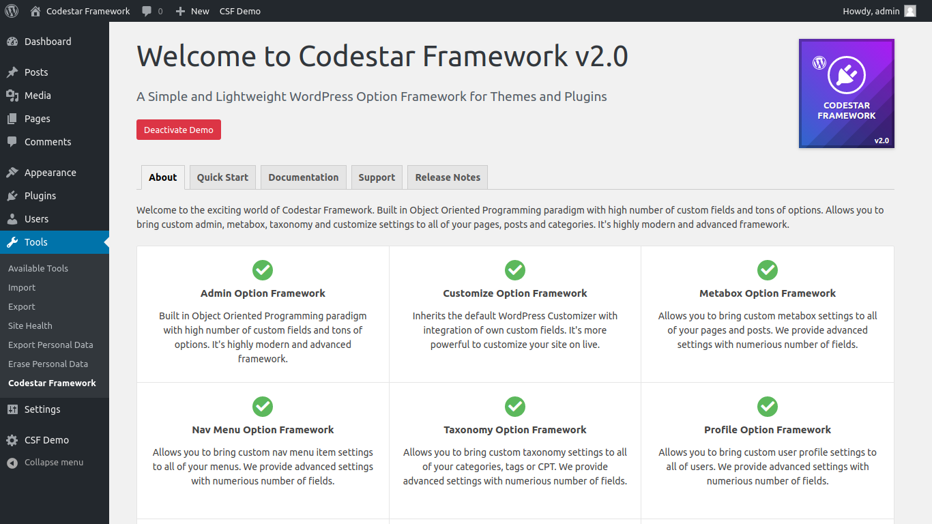The width and height of the screenshot is (932, 524).
Task: Open the Settings menu label
Action: 42,409
